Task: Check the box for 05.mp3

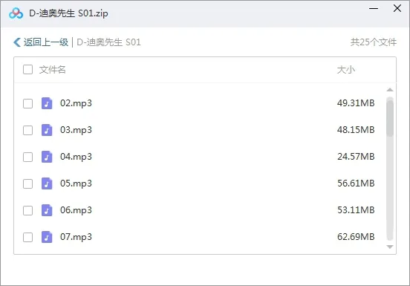Action: [27, 183]
